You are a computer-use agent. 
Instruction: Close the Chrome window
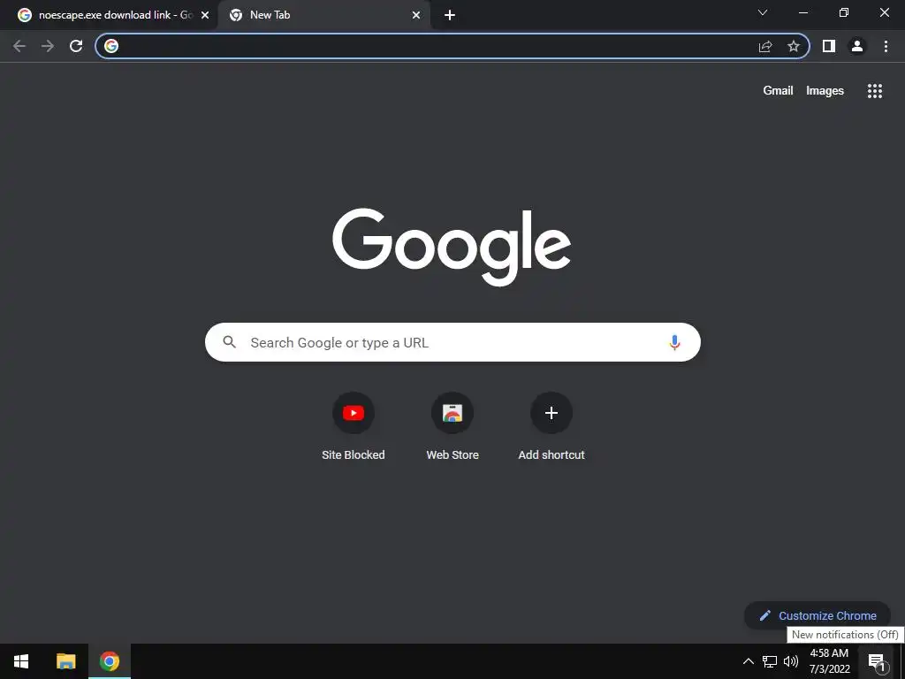click(x=884, y=12)
